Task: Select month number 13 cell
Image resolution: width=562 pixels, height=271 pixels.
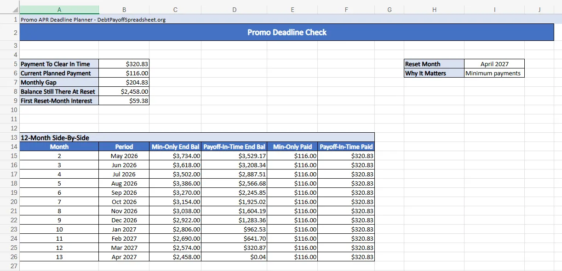Action: [x=59, y=257]
